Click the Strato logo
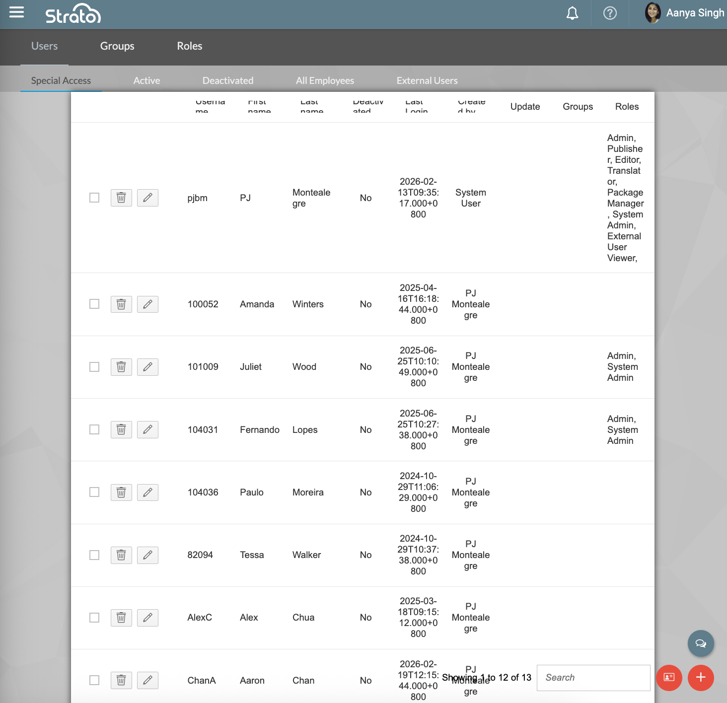 point(73,14)
